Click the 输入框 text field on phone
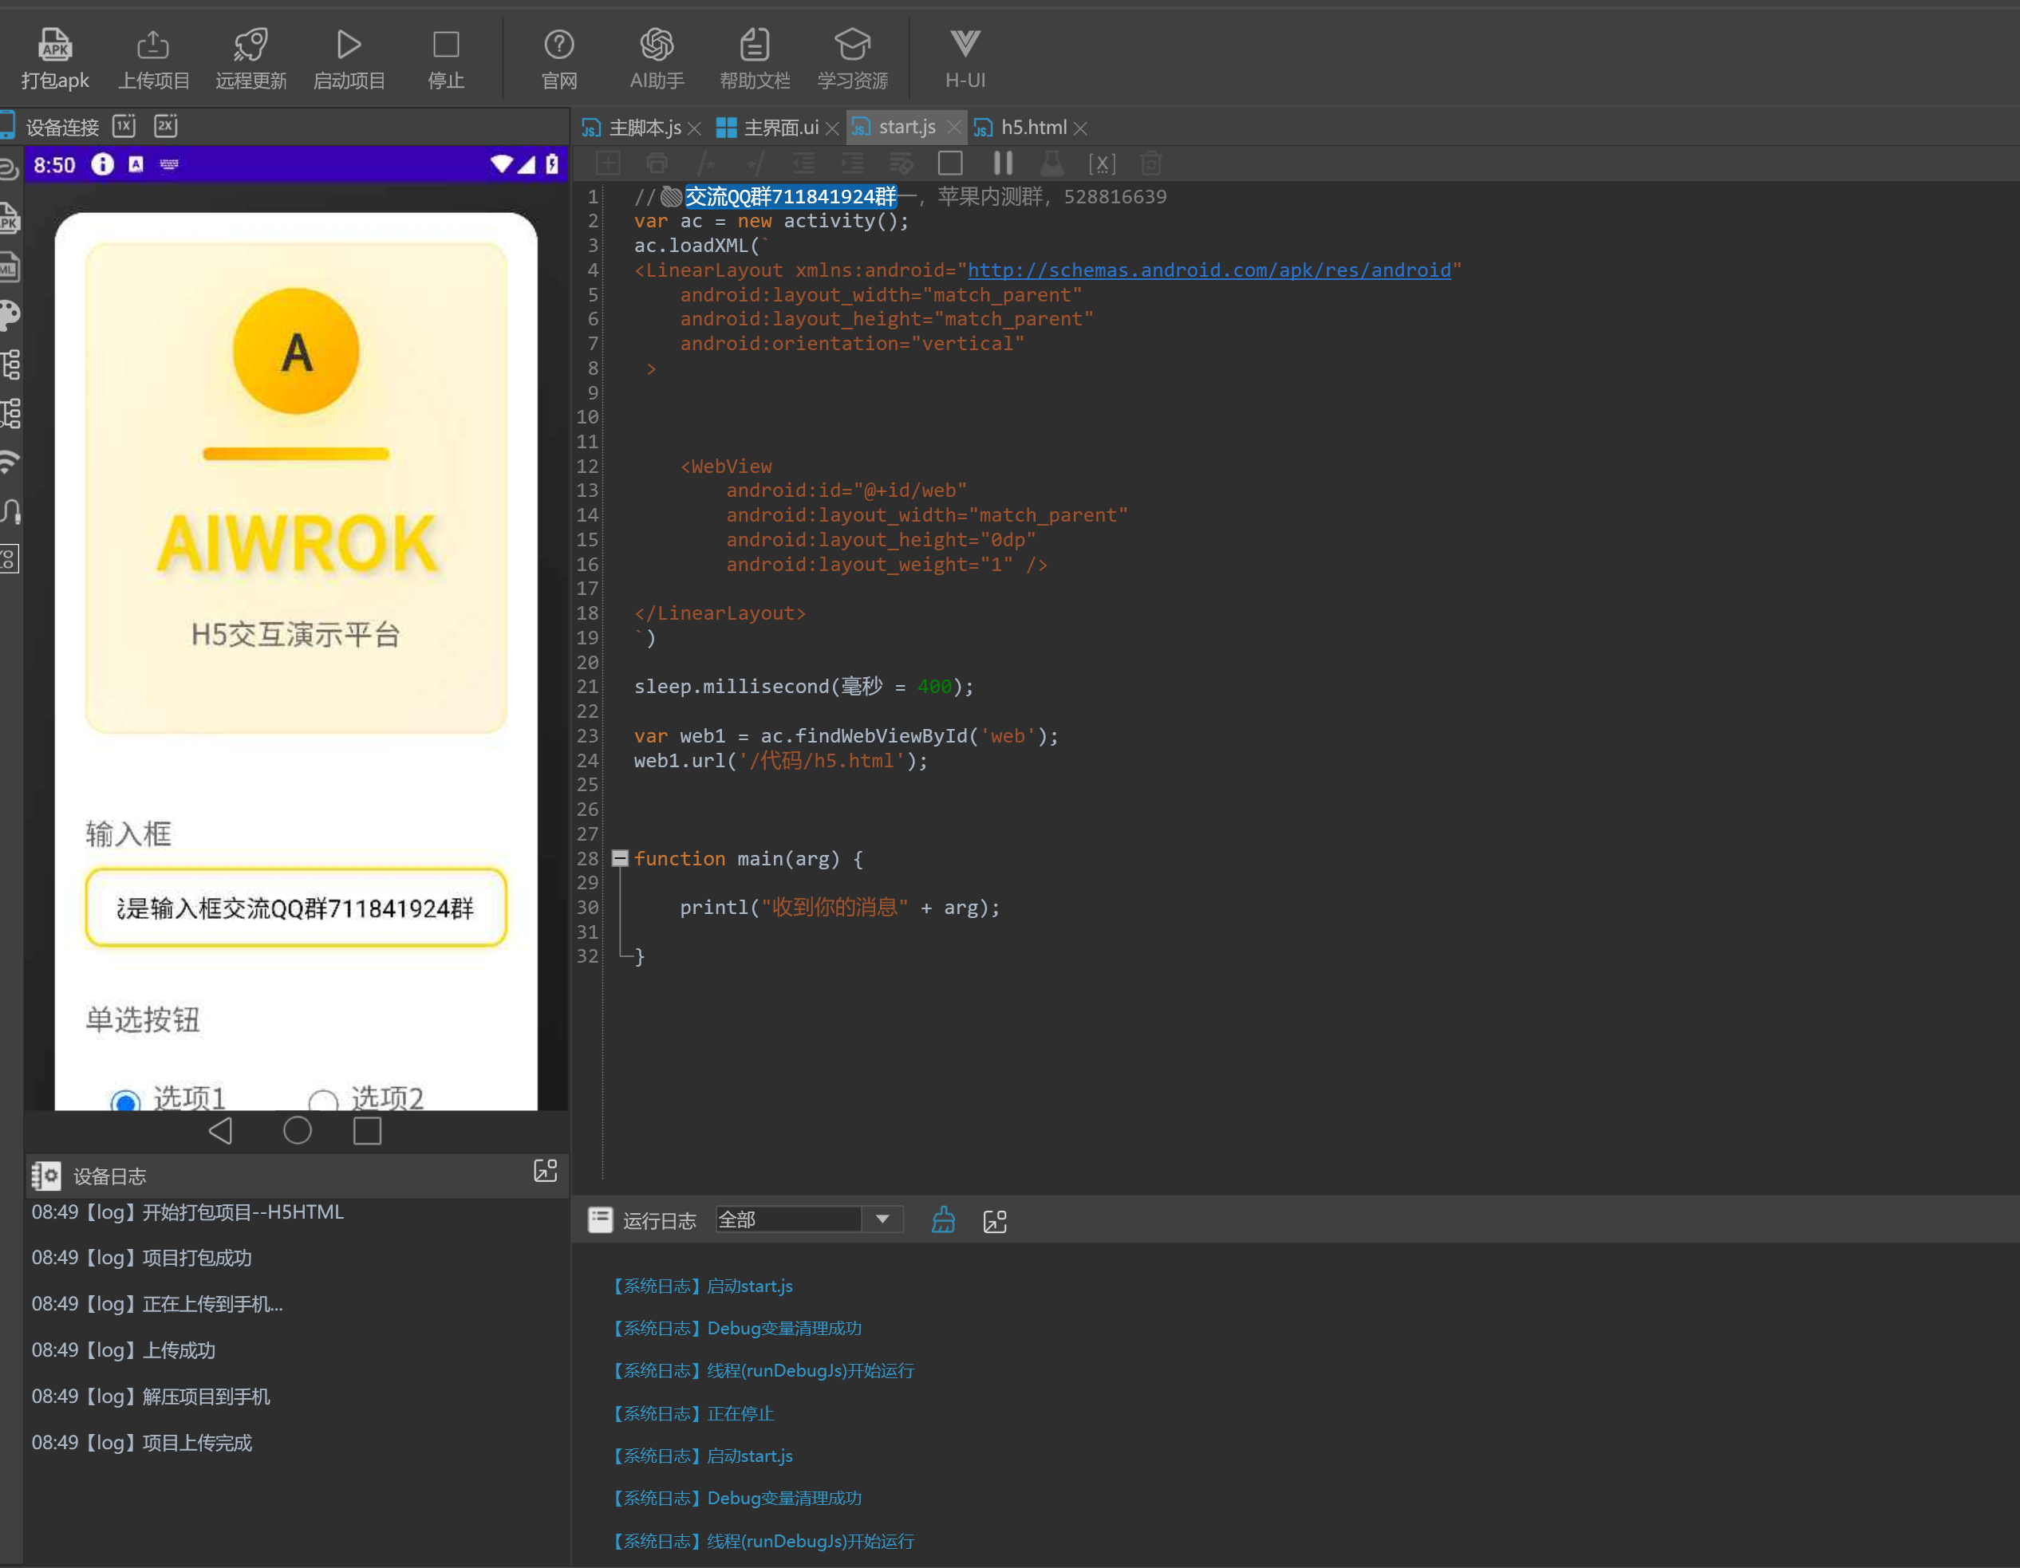Screen dimensions: 2020x1568 click(295, 908)
